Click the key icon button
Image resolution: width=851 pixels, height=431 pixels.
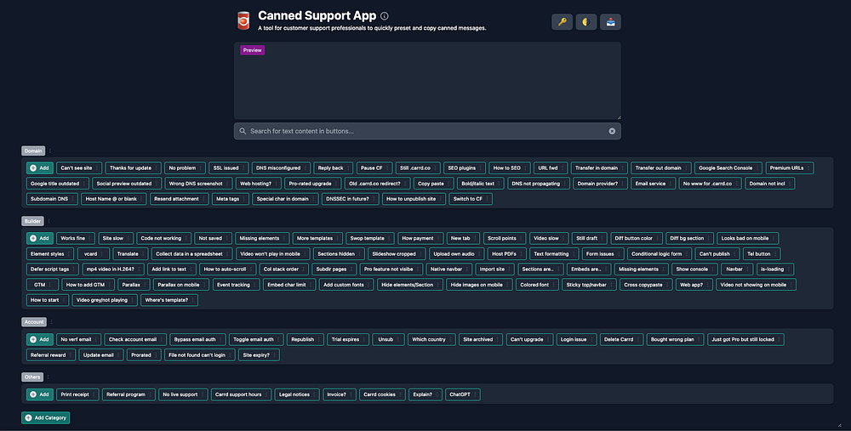point(562,22)
